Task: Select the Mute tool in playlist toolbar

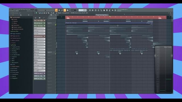Action: tap(45, 13)
